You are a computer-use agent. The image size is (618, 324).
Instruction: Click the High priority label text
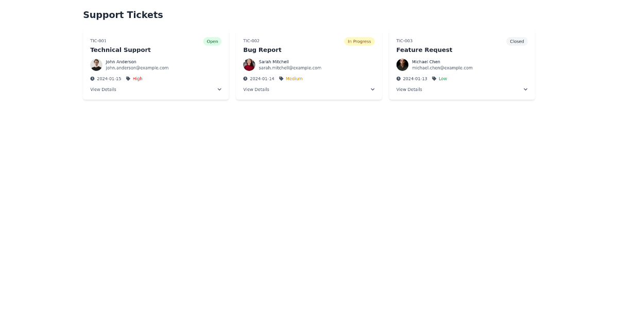(137, 78)
